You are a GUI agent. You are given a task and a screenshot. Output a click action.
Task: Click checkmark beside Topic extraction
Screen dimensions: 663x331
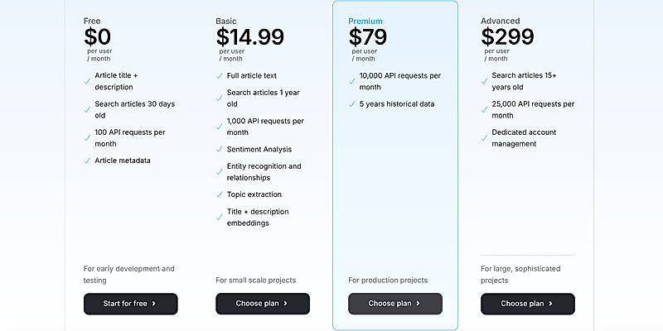[220, 194]
